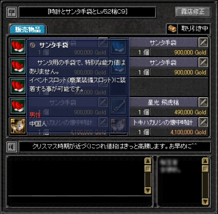Image resolution: width=218 pixels, height=214 pixels.
Task: Click the speaker announcement icon
Action: click(x=12, y=146)
